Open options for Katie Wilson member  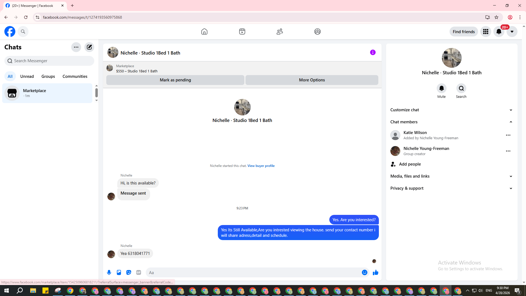pyautogui.click(x=508, y=135)
